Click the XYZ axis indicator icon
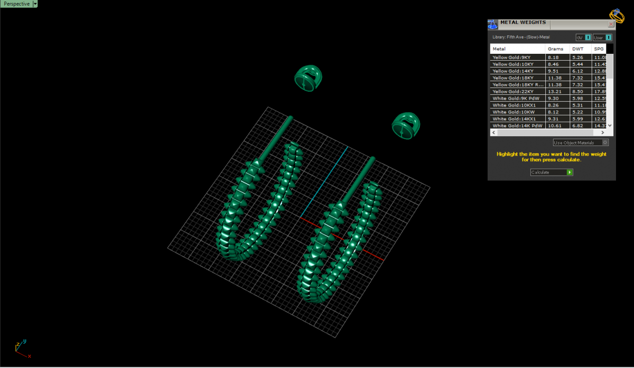This screenshot has height=368, width=634. pos(21,348)
